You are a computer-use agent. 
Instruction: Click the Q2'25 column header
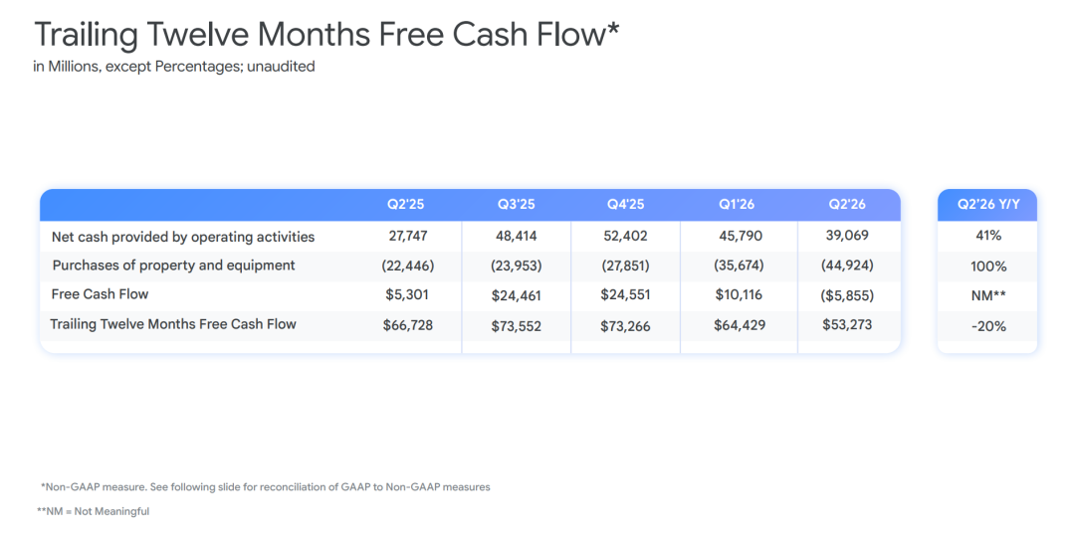click(405, 204)
